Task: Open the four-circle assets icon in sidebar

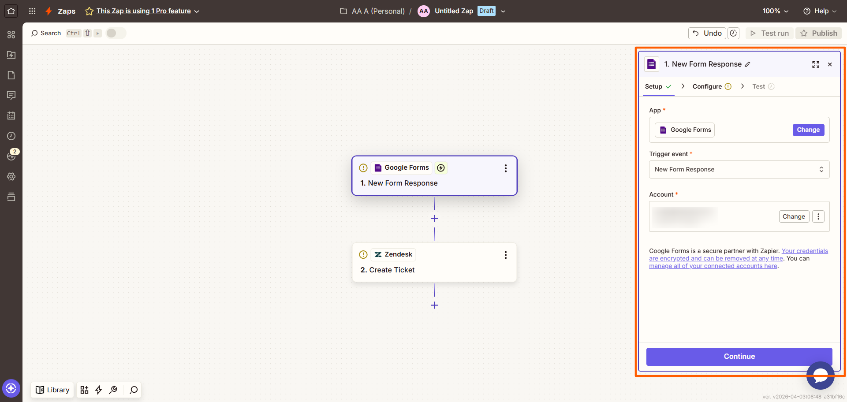Action: point(11,34)
